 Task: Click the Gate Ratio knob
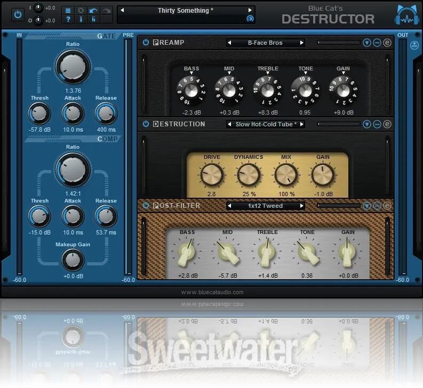click(x=73, y=67)
